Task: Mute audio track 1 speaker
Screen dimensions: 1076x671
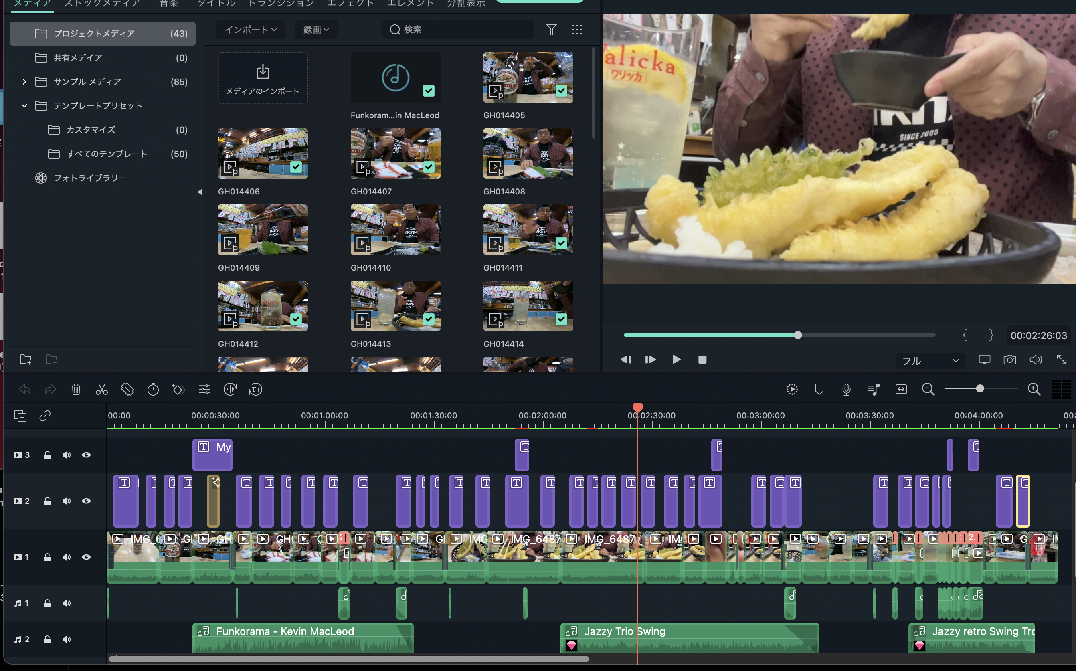Action: (x=67, y=603)
